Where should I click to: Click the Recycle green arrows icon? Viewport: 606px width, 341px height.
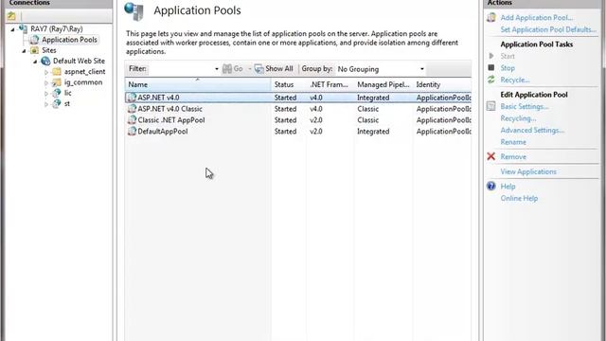[491, 80]
